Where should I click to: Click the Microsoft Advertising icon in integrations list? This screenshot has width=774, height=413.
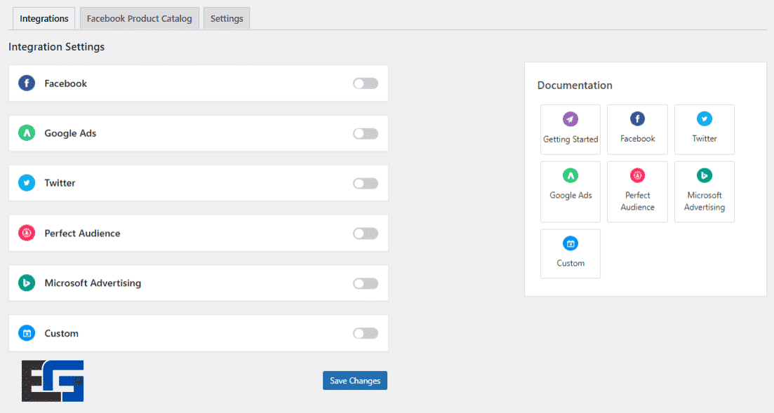tap(27, 283)
